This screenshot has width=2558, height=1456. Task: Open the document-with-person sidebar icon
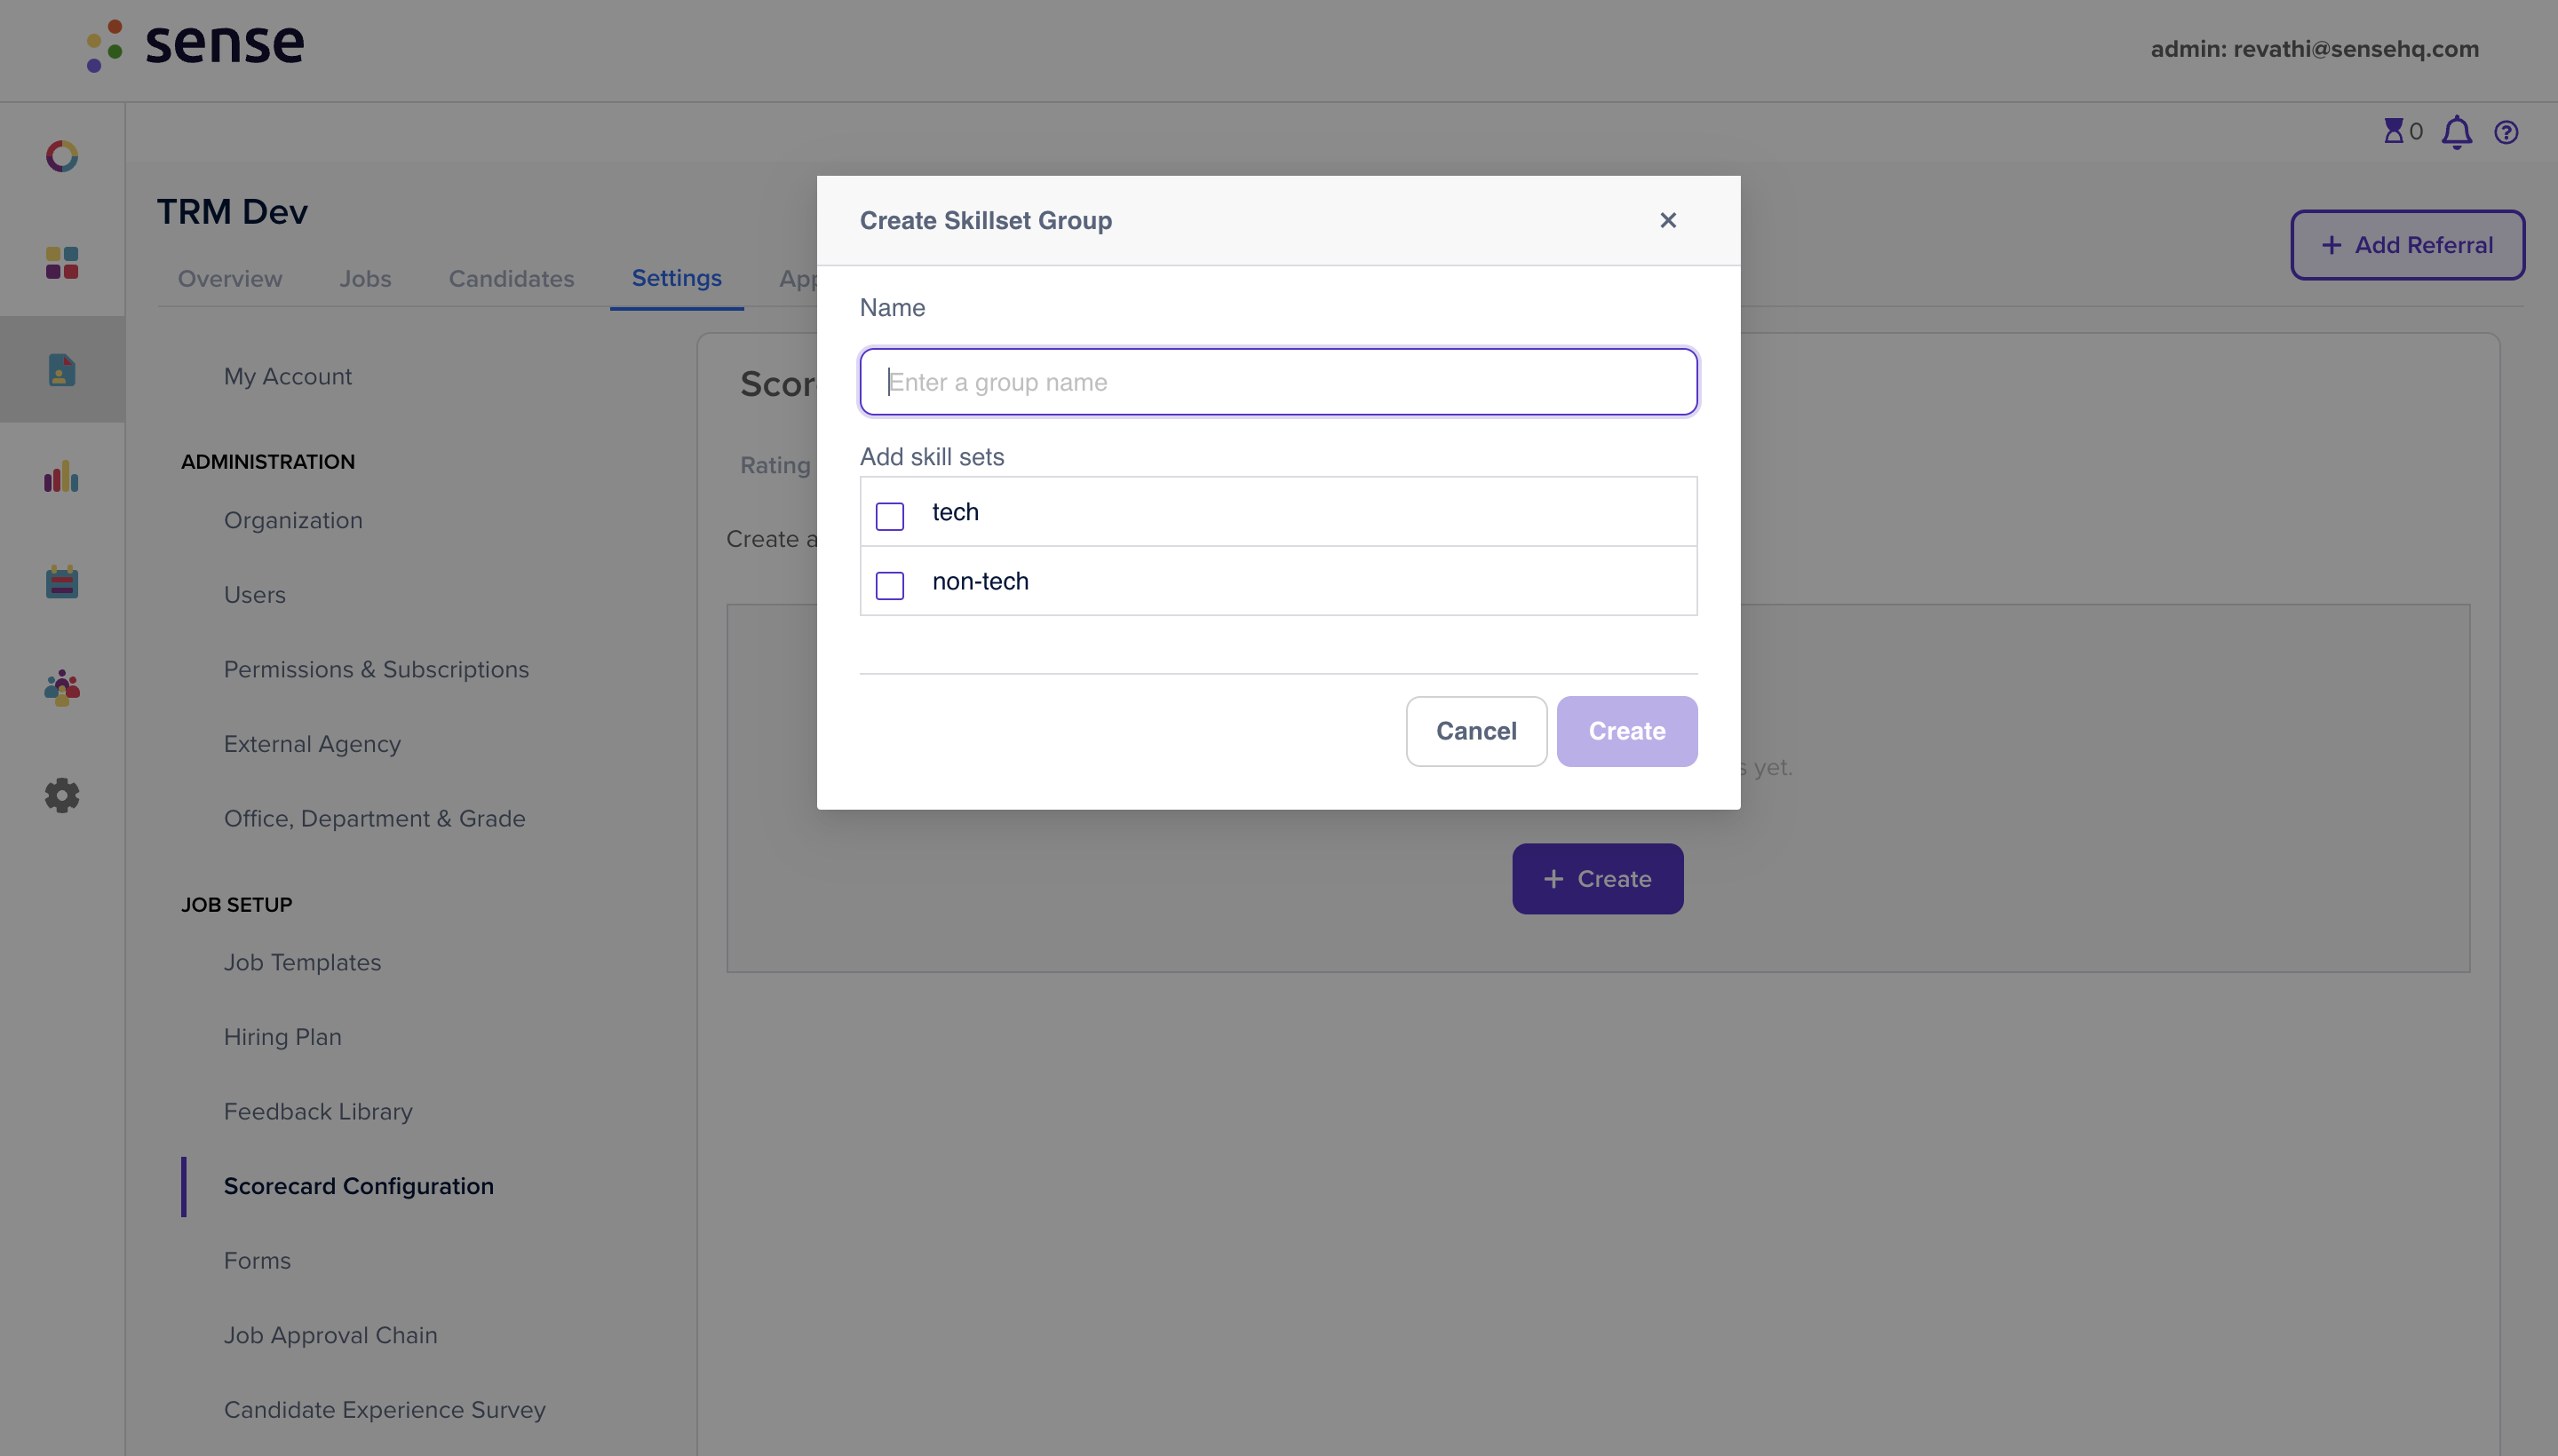[x=62, y=369]
